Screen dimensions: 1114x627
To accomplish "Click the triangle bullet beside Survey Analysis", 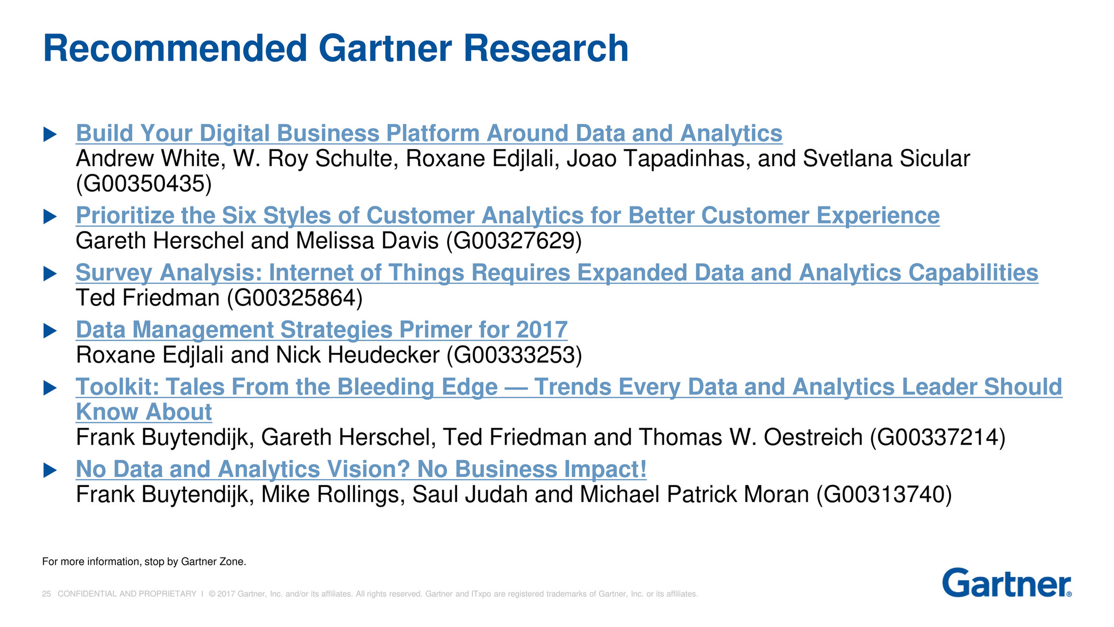I will coord(50,273).
